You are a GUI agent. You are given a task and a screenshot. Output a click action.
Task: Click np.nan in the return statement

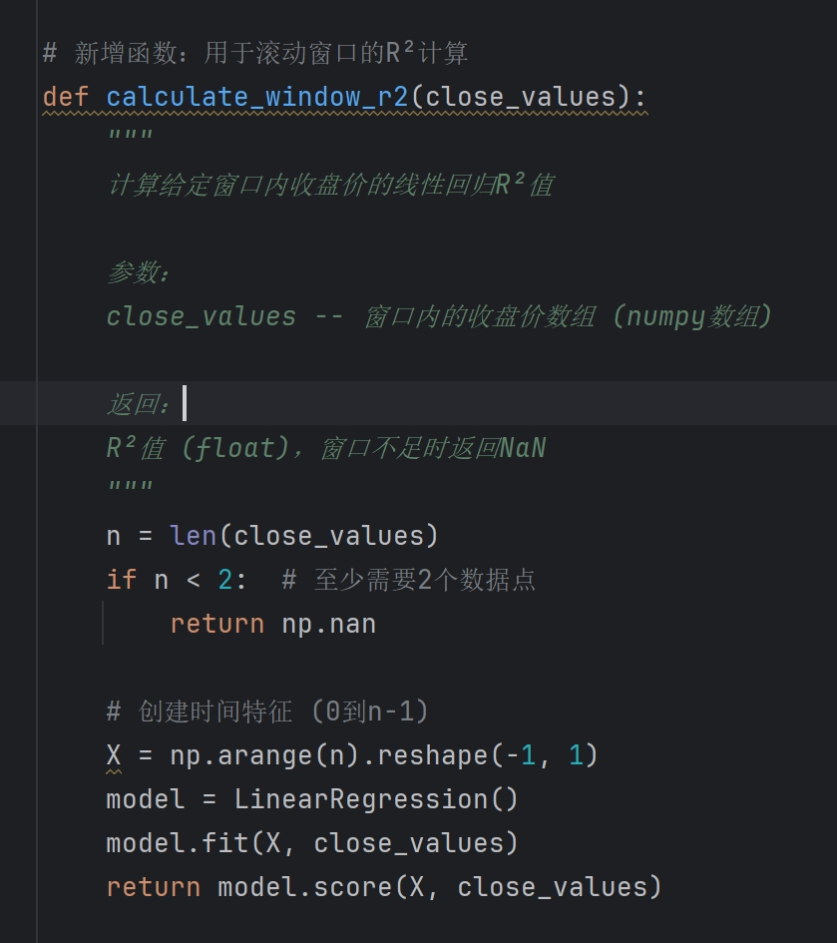point(329,625)
